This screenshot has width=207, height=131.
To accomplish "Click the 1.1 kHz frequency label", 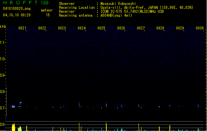I will (x=3, y=43).
